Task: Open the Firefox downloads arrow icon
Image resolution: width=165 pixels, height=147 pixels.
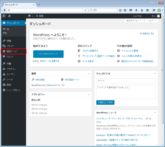Action: (x=136, y=10)
